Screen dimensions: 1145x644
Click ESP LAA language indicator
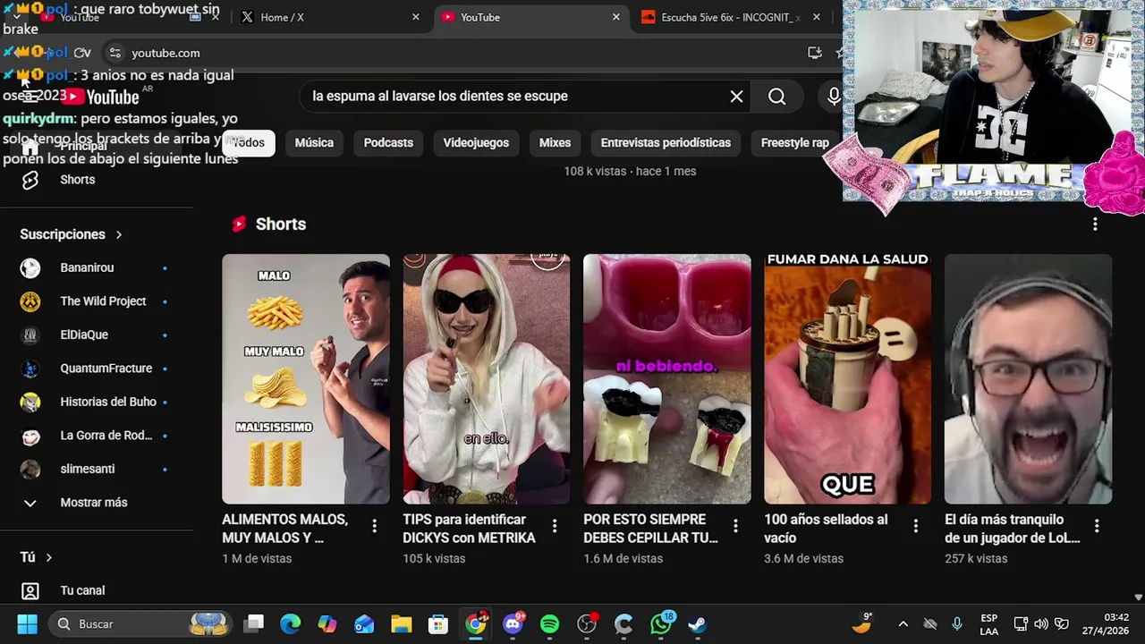click(988, 624)
